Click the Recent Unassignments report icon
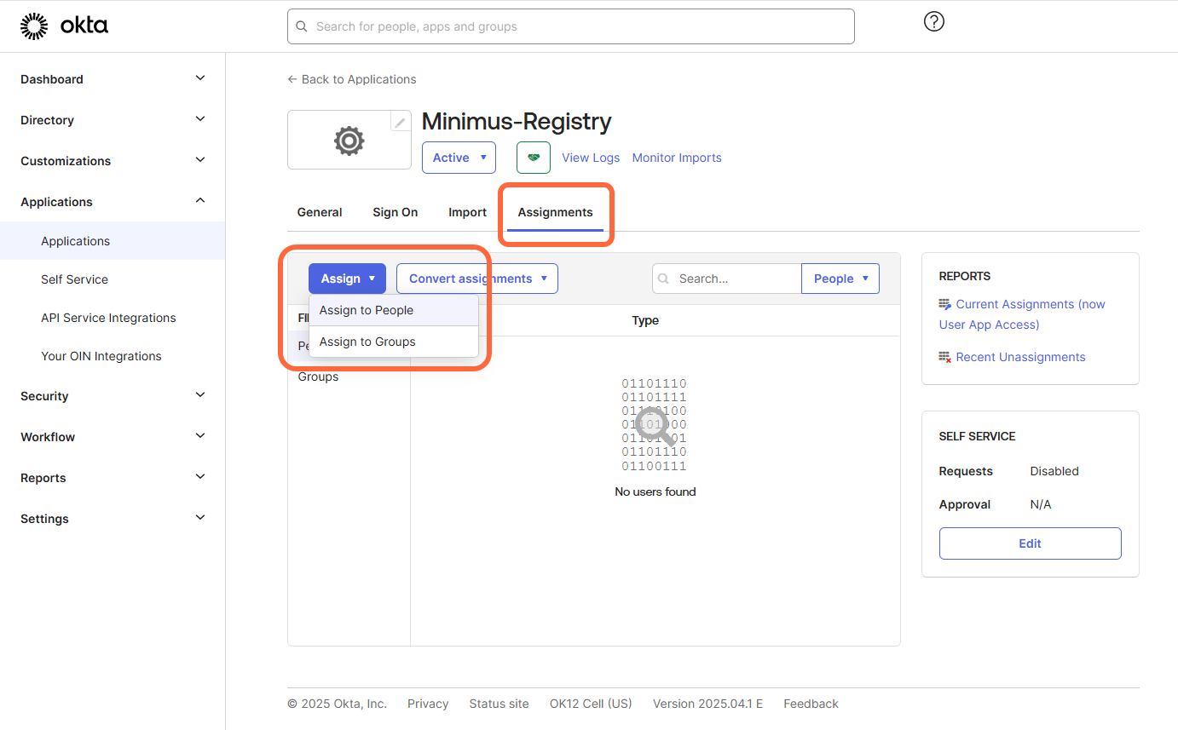1178x730 pixels. 944,357
